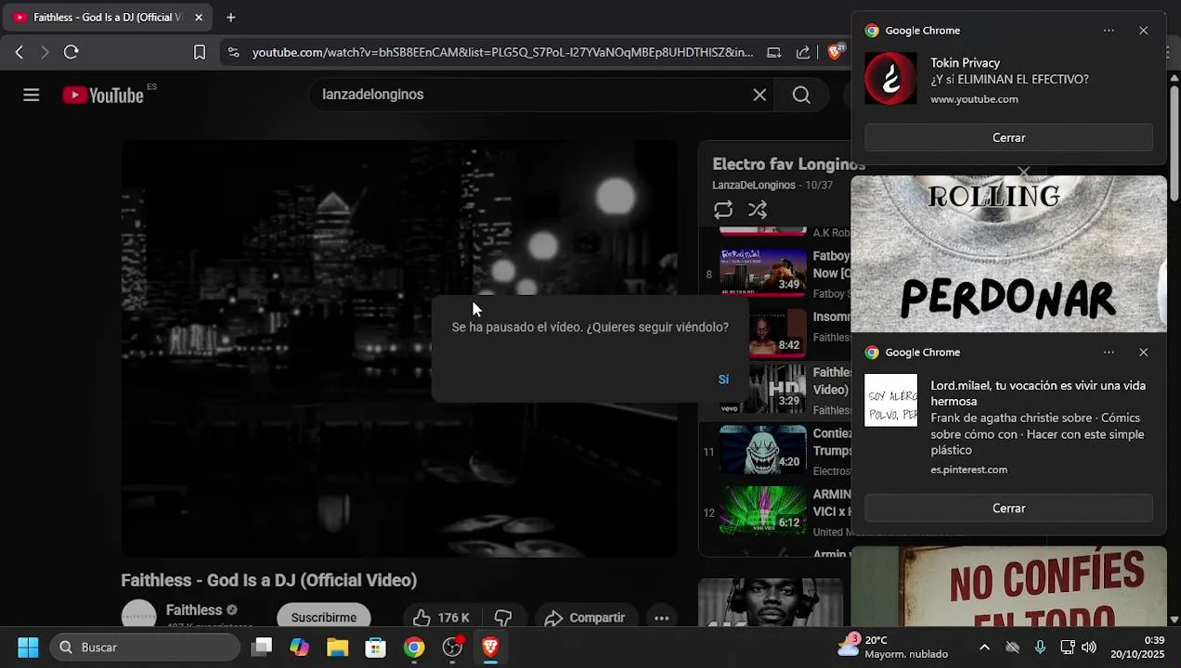Screen dimensions: 1181x668
Task: Go back using the browser back arrow
Action: pyautogui.click(x=19, y=52)
